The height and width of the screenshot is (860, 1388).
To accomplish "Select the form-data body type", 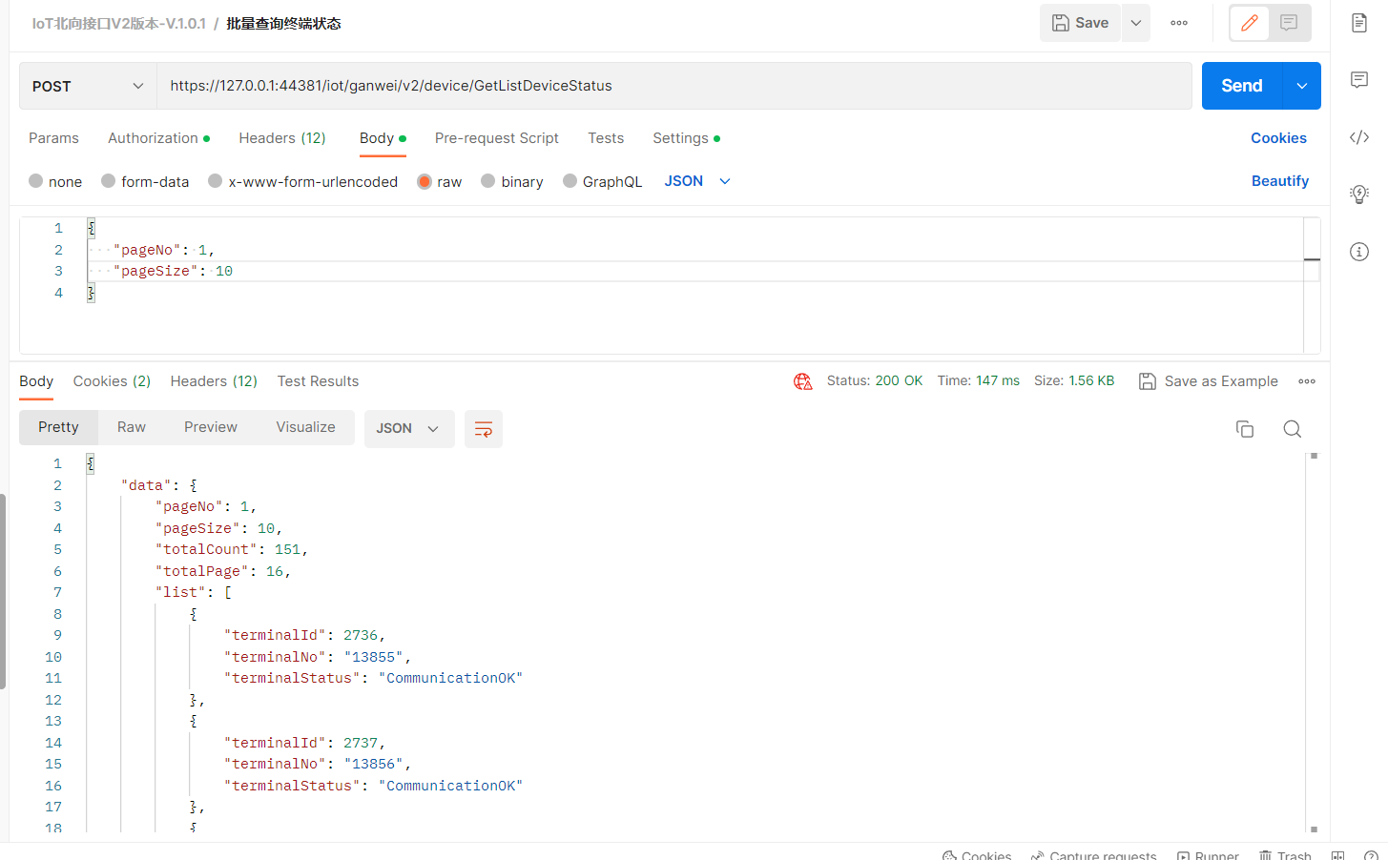I will [x=109, y=181].
